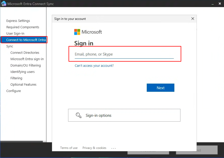The image size is (224, 158).
Task: Click the Microsoft Entra Connect Sync app icon
Action: coord(4,4)
